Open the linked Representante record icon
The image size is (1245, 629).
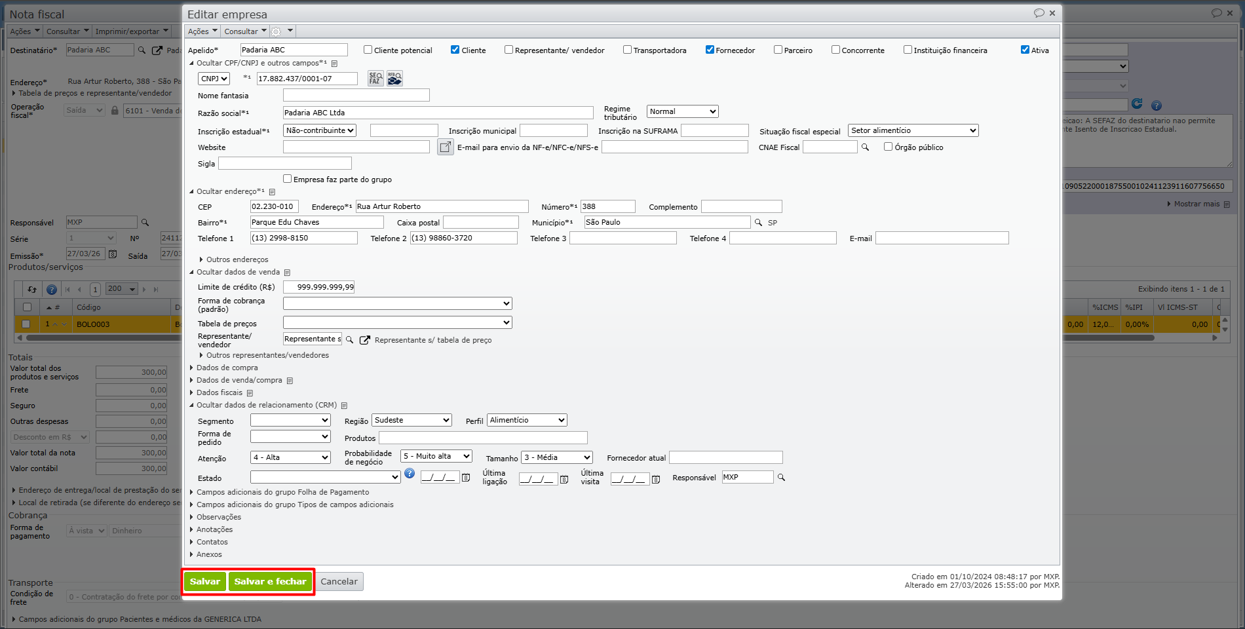pyautogui.click(x=365, y=340)
